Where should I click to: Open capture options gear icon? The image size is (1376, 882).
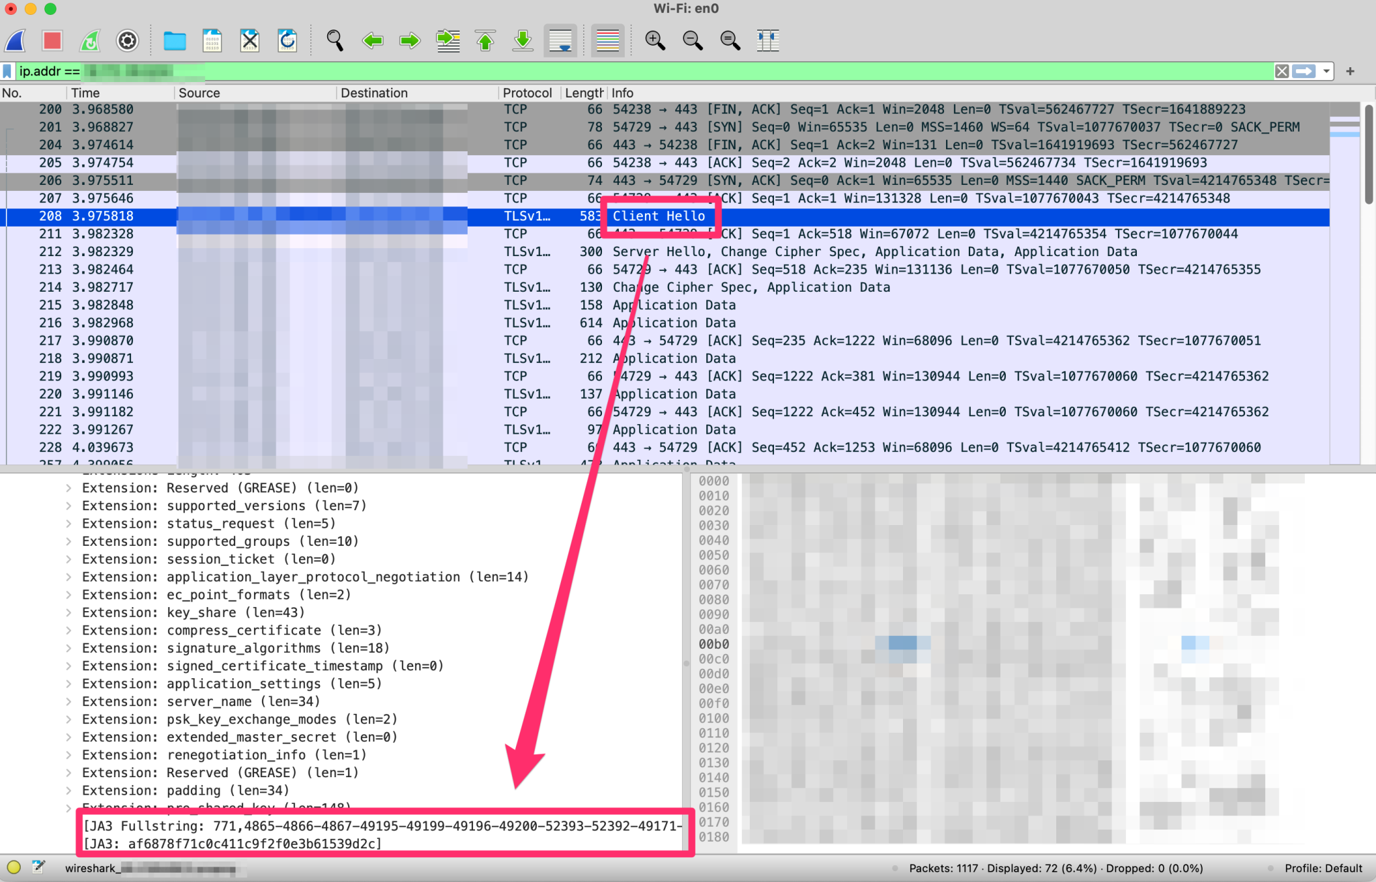pyautogui.click(x=127, y=40)
